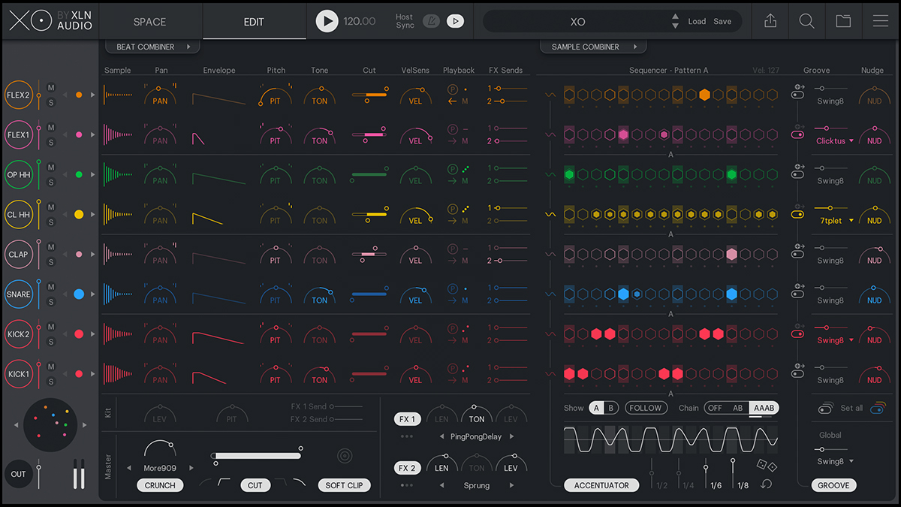Screen dimensions: 901x507
Task: Click the master pause bars icon
Action: coord(79,474)
